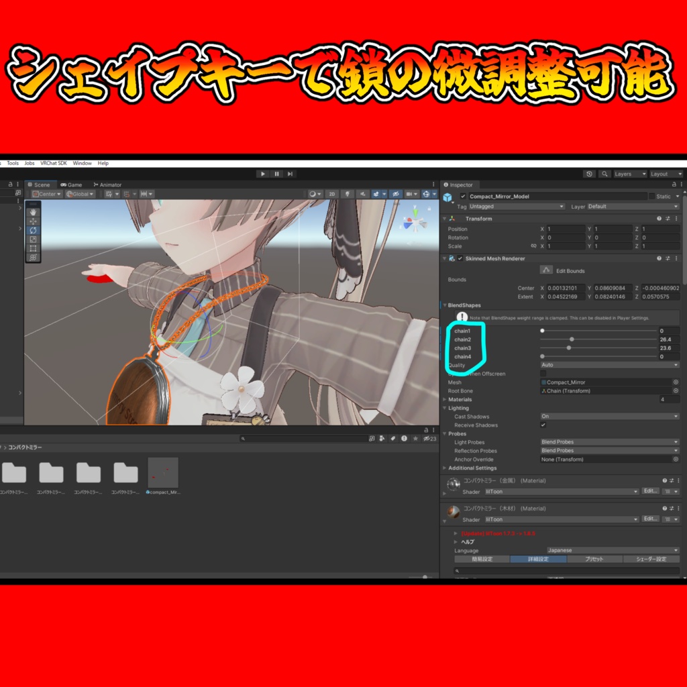Image resolution: width=687 pixels, height=687 pixels.
Task: Toggle the Inspector lock icon
Action: 674,184
